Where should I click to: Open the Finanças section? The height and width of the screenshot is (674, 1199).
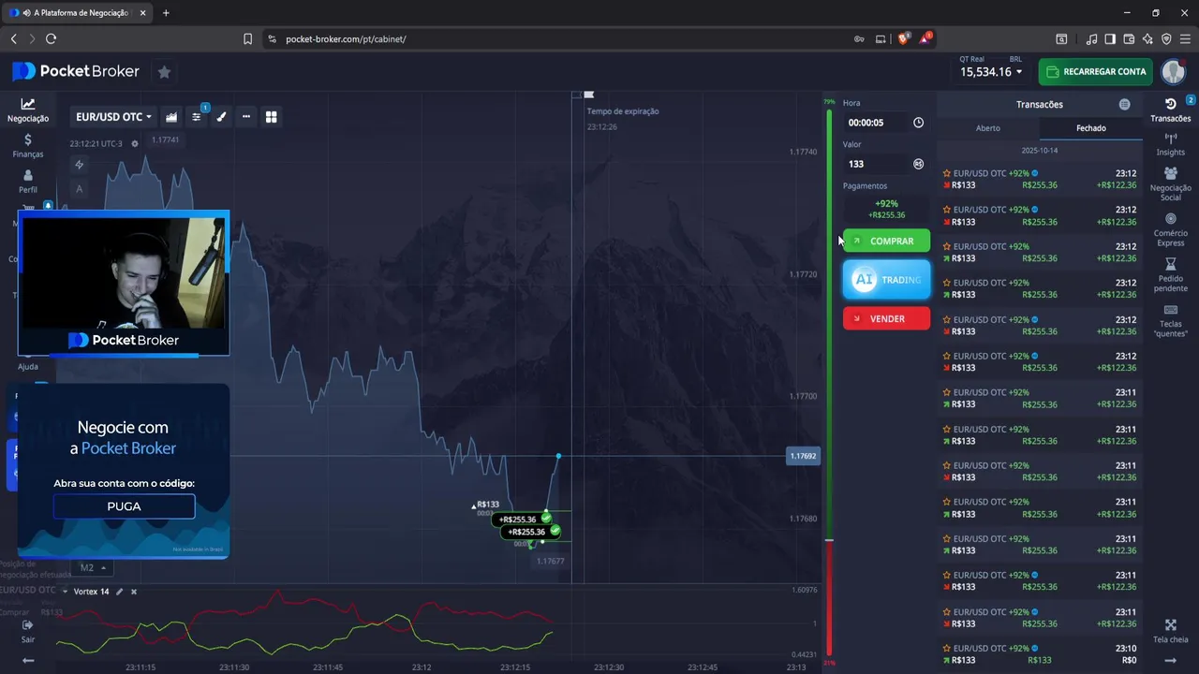point(28,145)
